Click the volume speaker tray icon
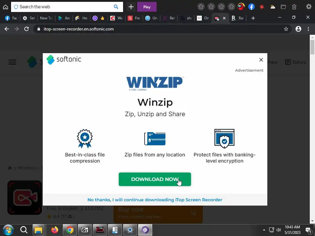Image resolution: width=315 pixels, height=236 pixels. coord(279,230)
